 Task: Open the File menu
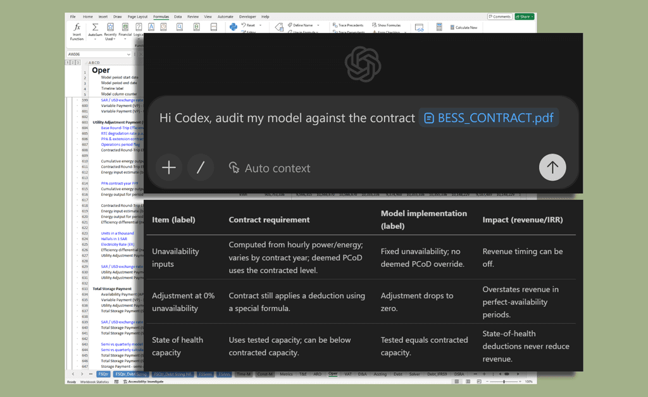pyautogui.click(x=73, y=16)
